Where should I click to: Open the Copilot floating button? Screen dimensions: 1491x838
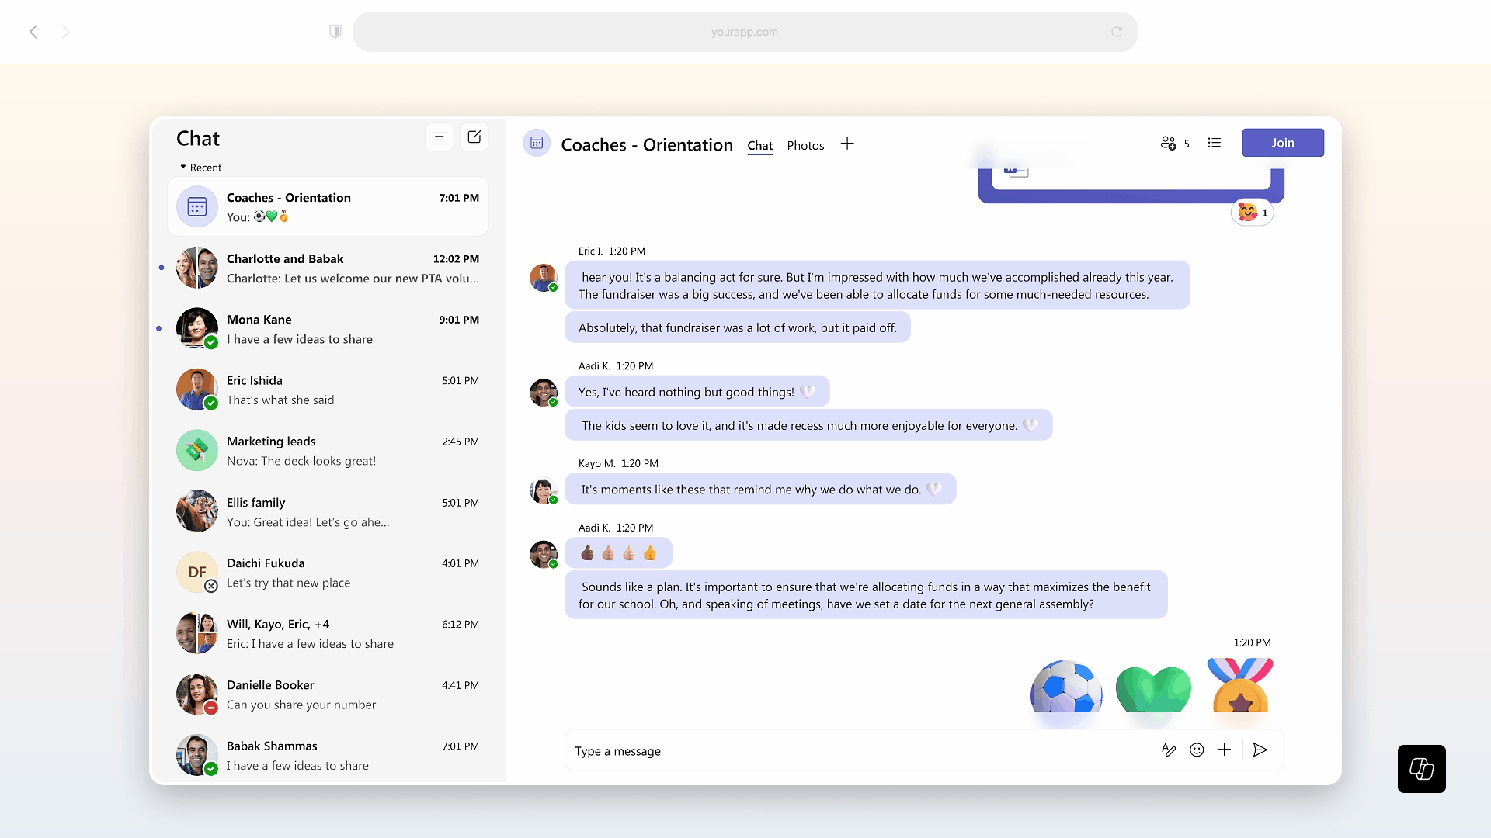click(x=1421, y=769)
